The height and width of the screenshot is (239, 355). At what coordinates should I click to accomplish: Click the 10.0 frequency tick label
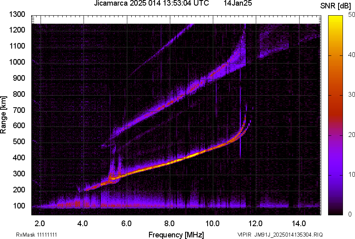coord(212,224)
